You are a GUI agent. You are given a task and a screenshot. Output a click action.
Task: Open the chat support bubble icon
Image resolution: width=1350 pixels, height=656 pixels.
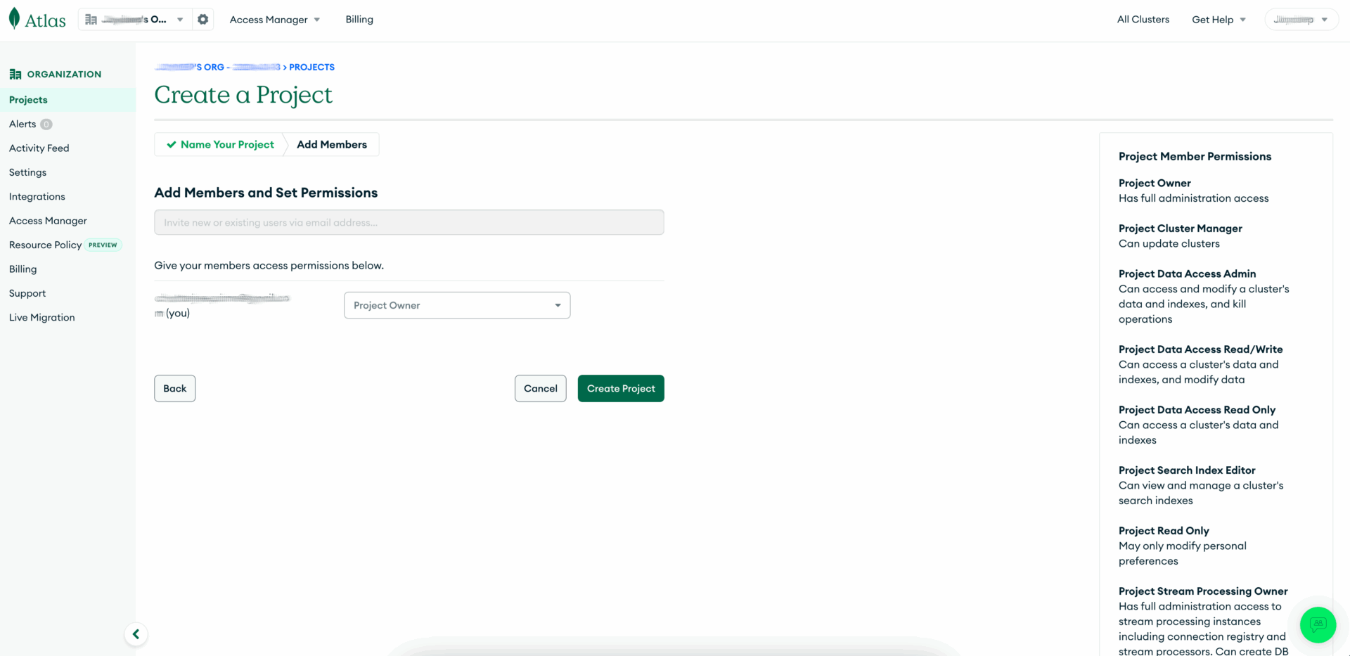pyautogui.click(x=1318, y=624)
